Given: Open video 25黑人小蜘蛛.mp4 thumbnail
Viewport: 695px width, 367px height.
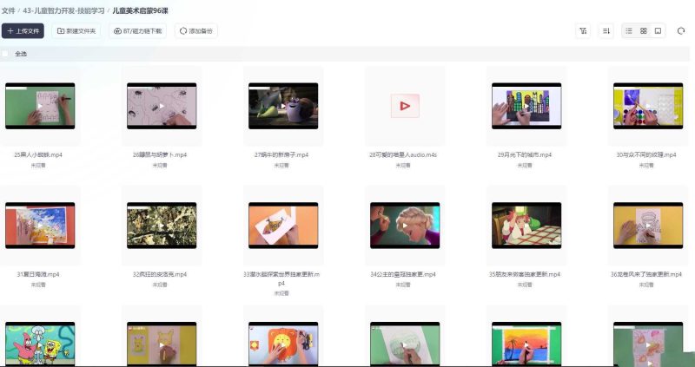Looking at the screenshot, I should pos(40,105).
